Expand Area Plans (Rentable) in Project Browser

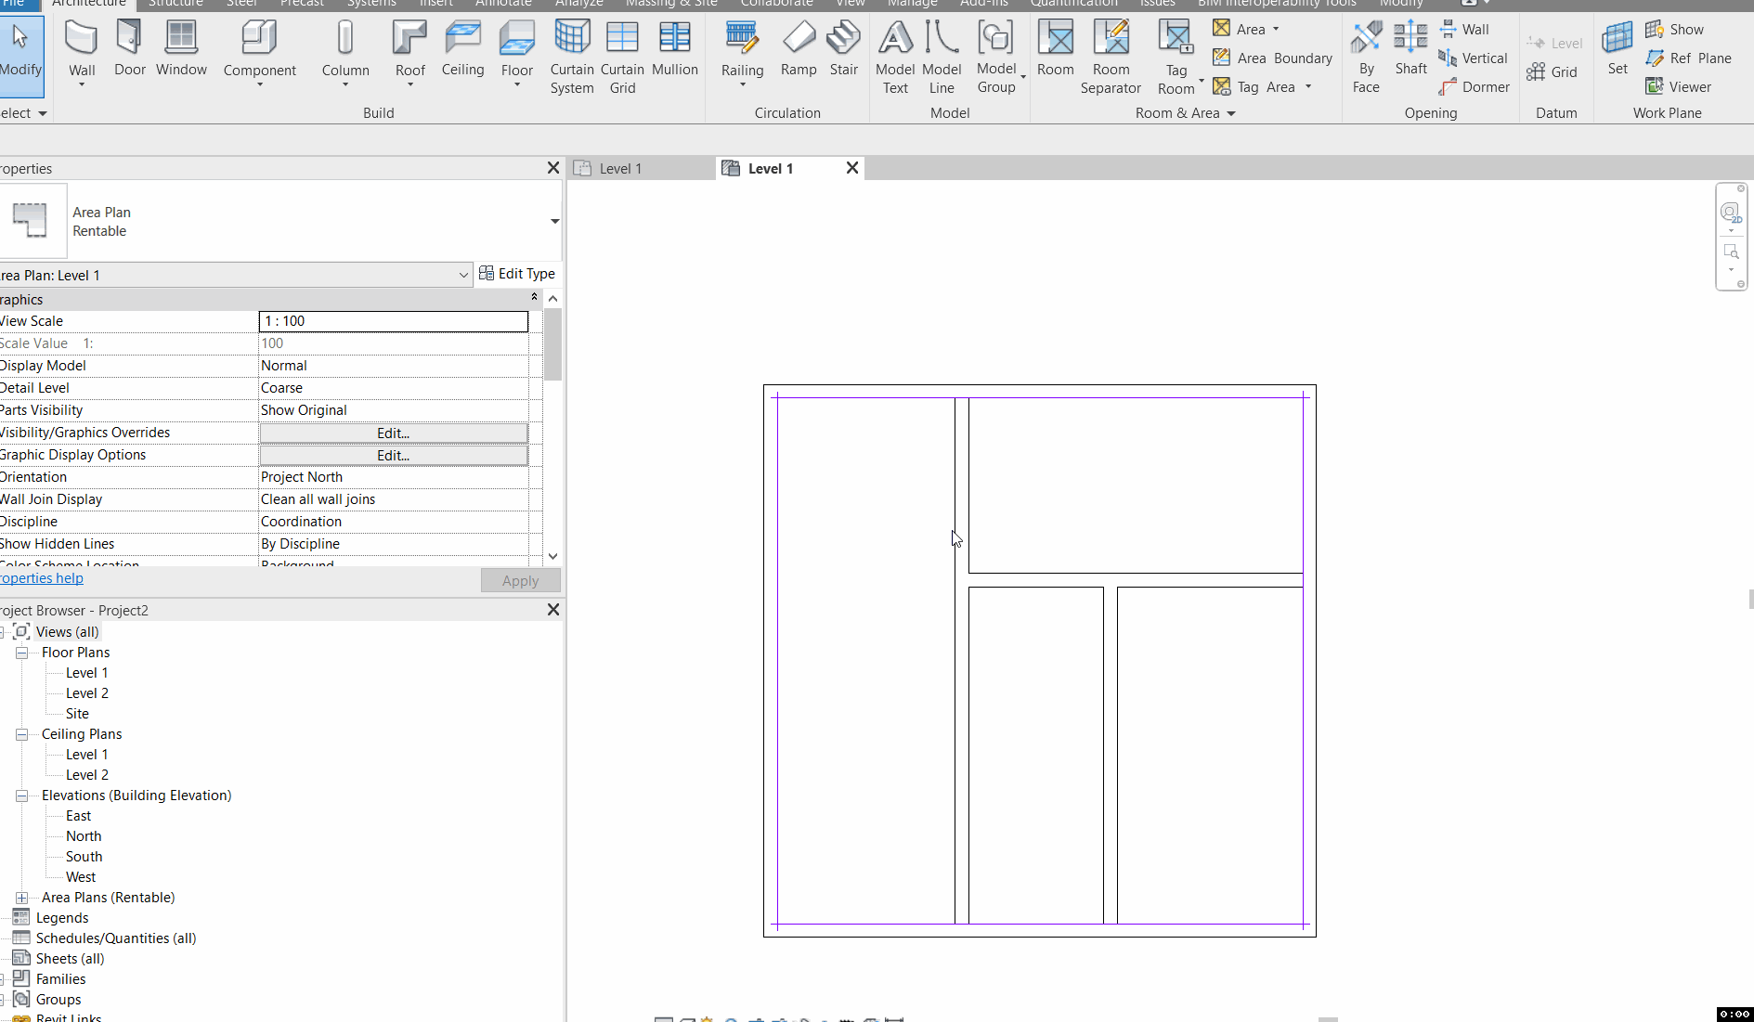tap(20, 898)
